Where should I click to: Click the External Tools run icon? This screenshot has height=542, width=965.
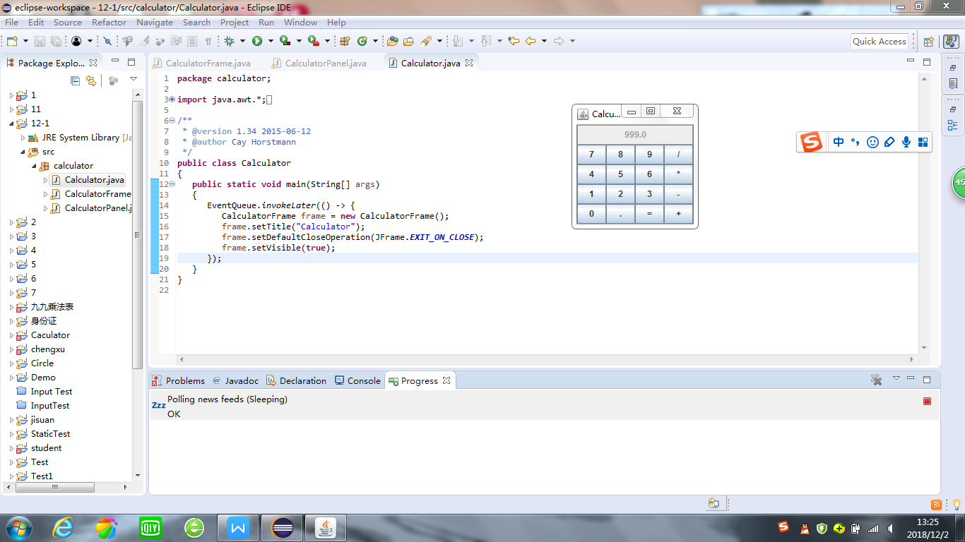tap(313, 41)
